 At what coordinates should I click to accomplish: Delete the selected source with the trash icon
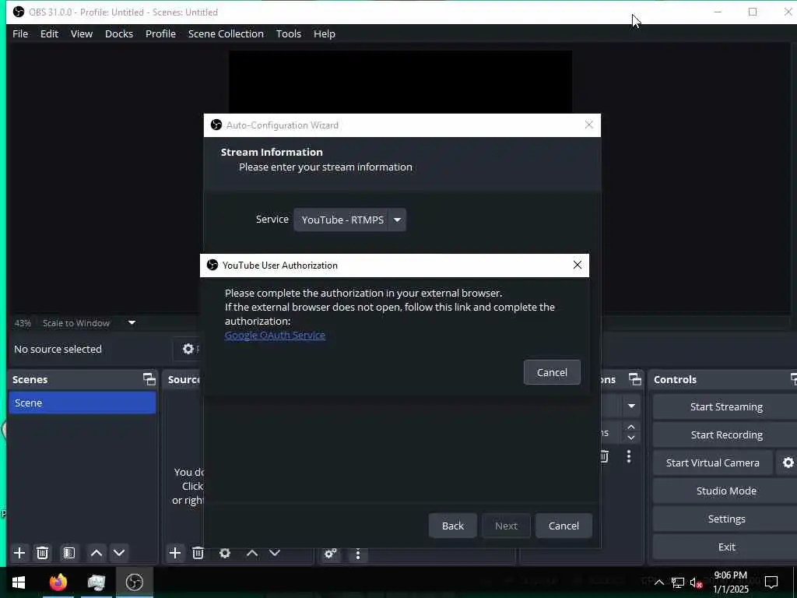tap(198, 553)
